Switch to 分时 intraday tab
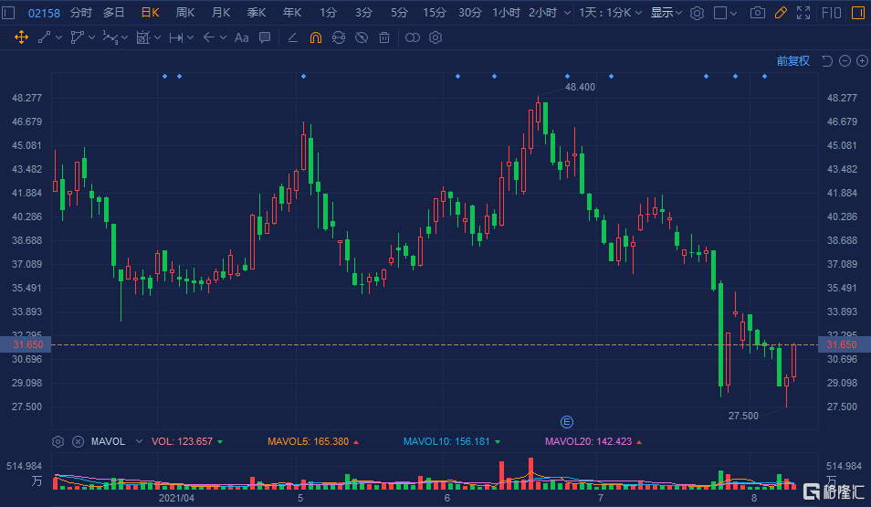 point(81,12)
